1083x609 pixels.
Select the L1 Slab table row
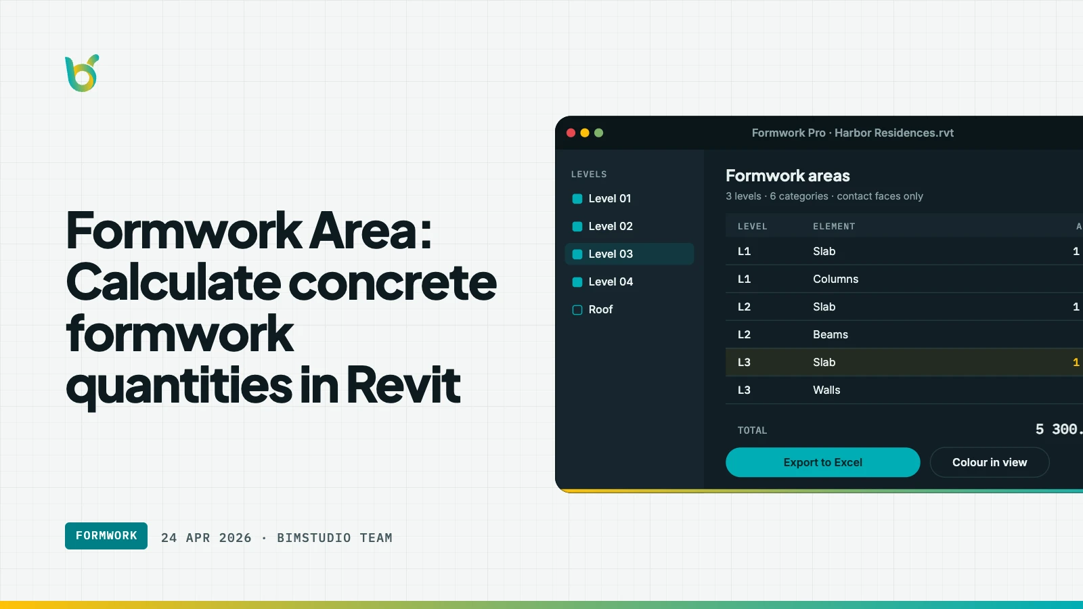pos(904,251)
